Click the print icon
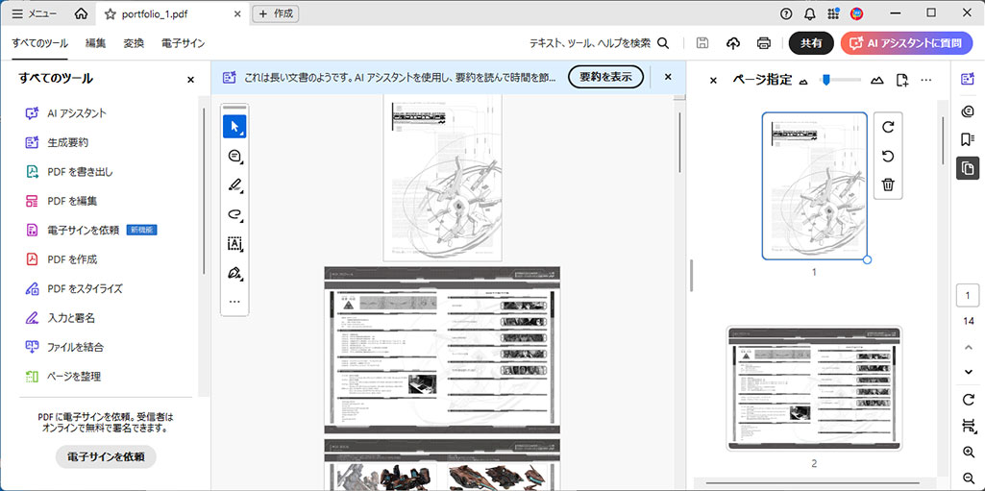 click(764, 43)
